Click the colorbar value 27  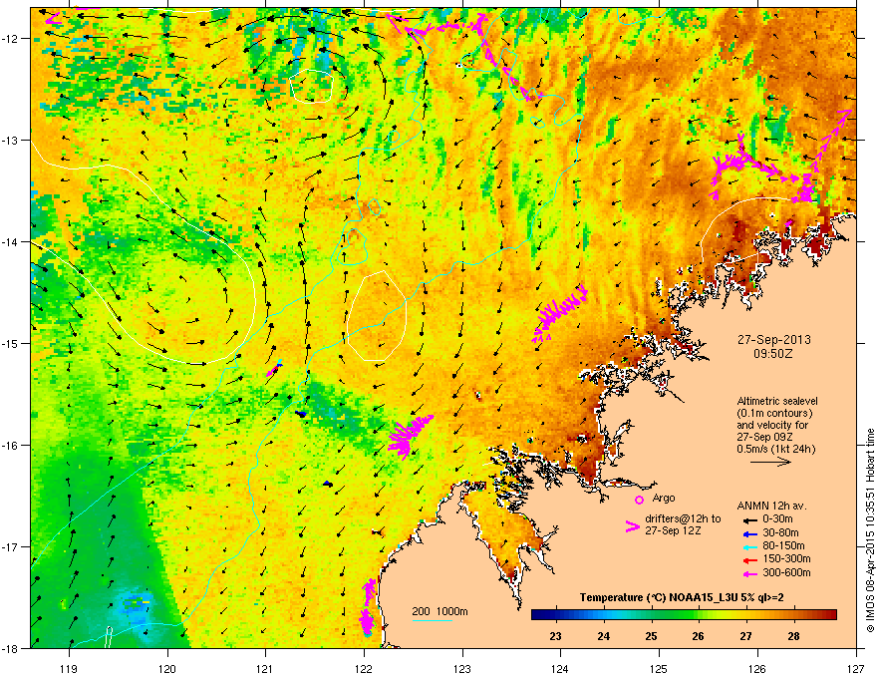(x=745, y=636)
